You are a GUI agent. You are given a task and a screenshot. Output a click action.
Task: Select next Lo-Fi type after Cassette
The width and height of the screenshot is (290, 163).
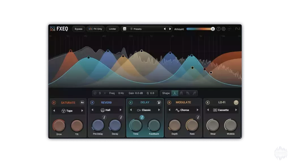236,110
